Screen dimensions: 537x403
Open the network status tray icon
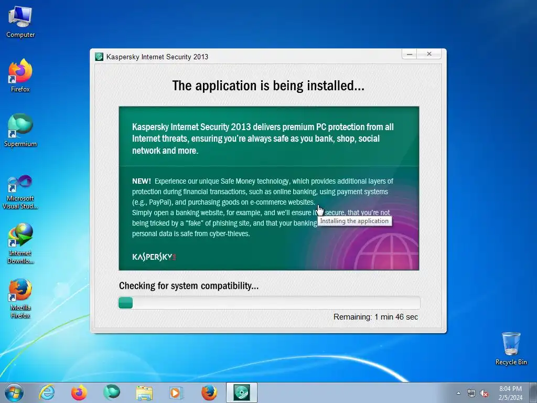pyautogui.click(x=471, y=393)
